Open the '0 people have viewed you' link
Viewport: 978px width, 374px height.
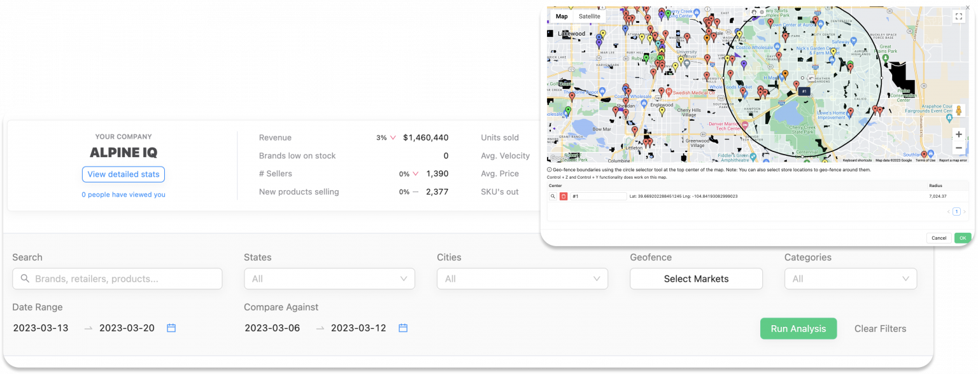point(124,195)
